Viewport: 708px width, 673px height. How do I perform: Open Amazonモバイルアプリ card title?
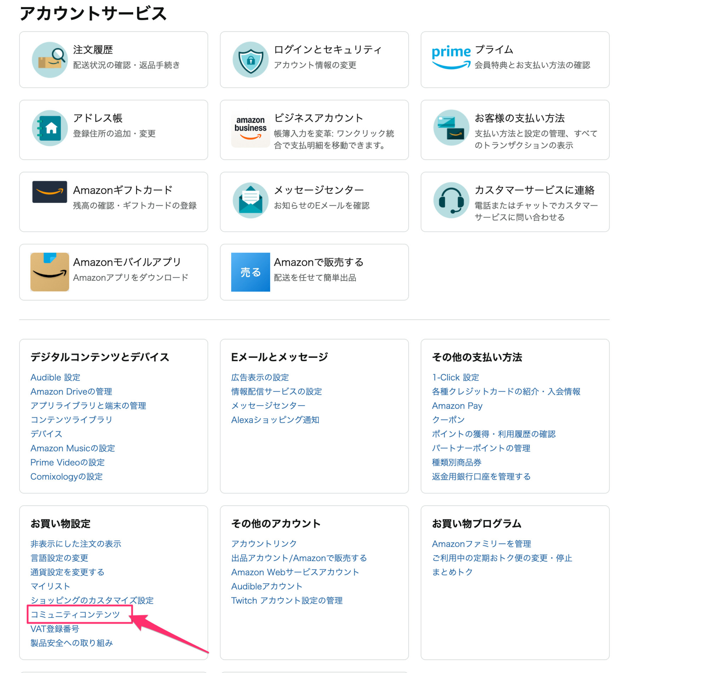click(x=127, y=262)
